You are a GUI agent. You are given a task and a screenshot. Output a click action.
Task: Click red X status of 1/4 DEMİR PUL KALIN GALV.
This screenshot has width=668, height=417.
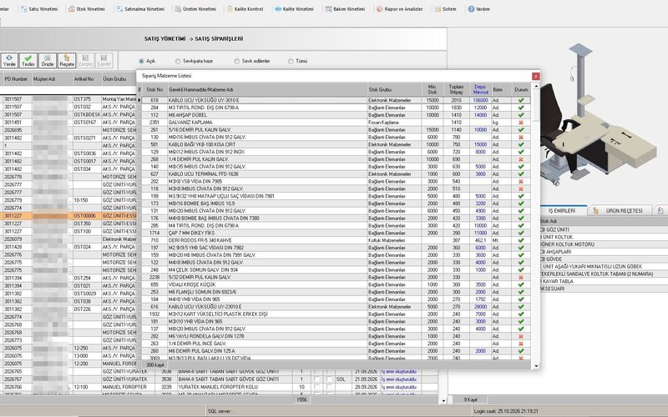tap(520, 159)
